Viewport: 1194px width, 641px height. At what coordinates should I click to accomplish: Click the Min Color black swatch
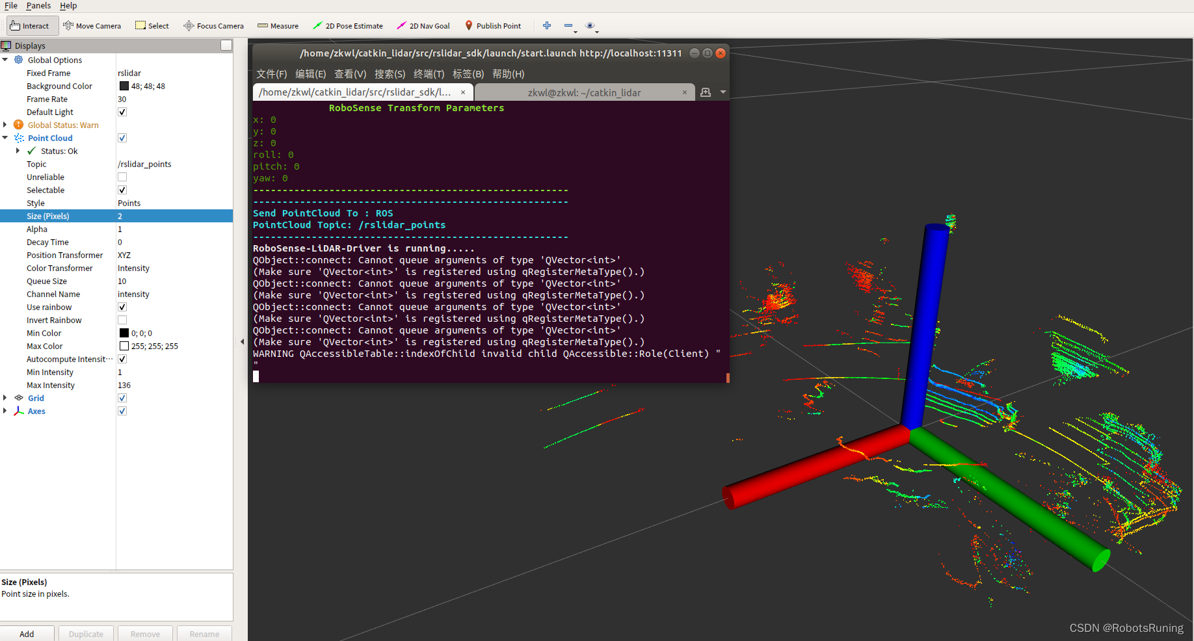click(x=124, y=333)
